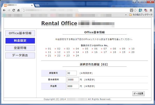Select office number 20 link
Viewport: 155px width, 105px height.
pyautogui.click(x=132, y=52)
